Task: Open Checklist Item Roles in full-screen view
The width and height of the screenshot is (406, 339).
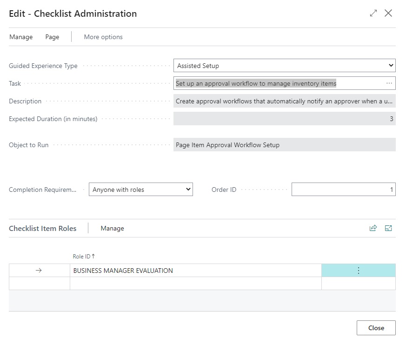Action: click(x=388, y=228)
